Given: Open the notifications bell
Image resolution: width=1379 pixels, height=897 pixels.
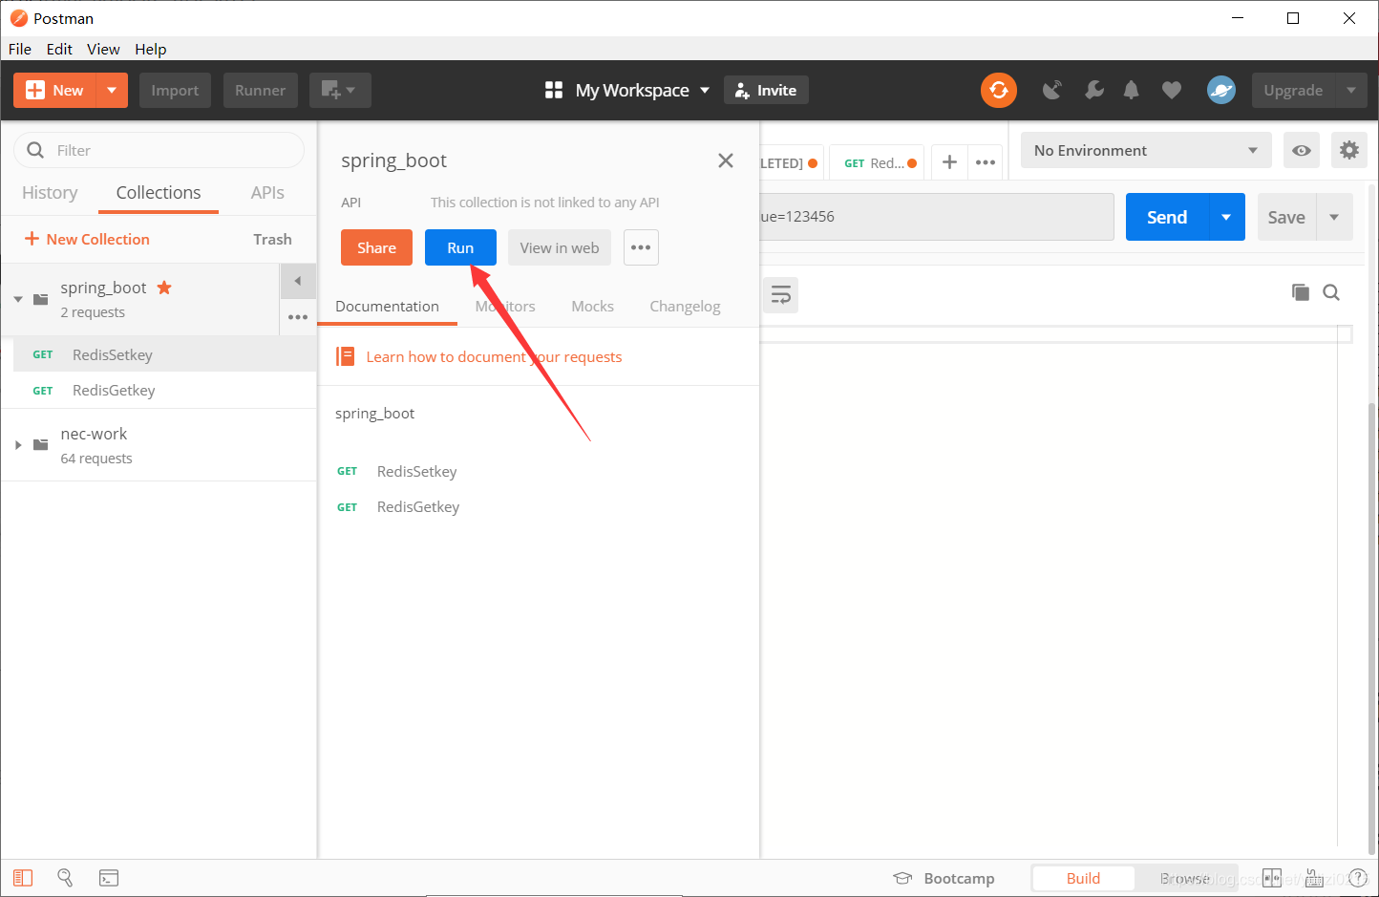Looking at the screenshot, I should coord(1132,90).
